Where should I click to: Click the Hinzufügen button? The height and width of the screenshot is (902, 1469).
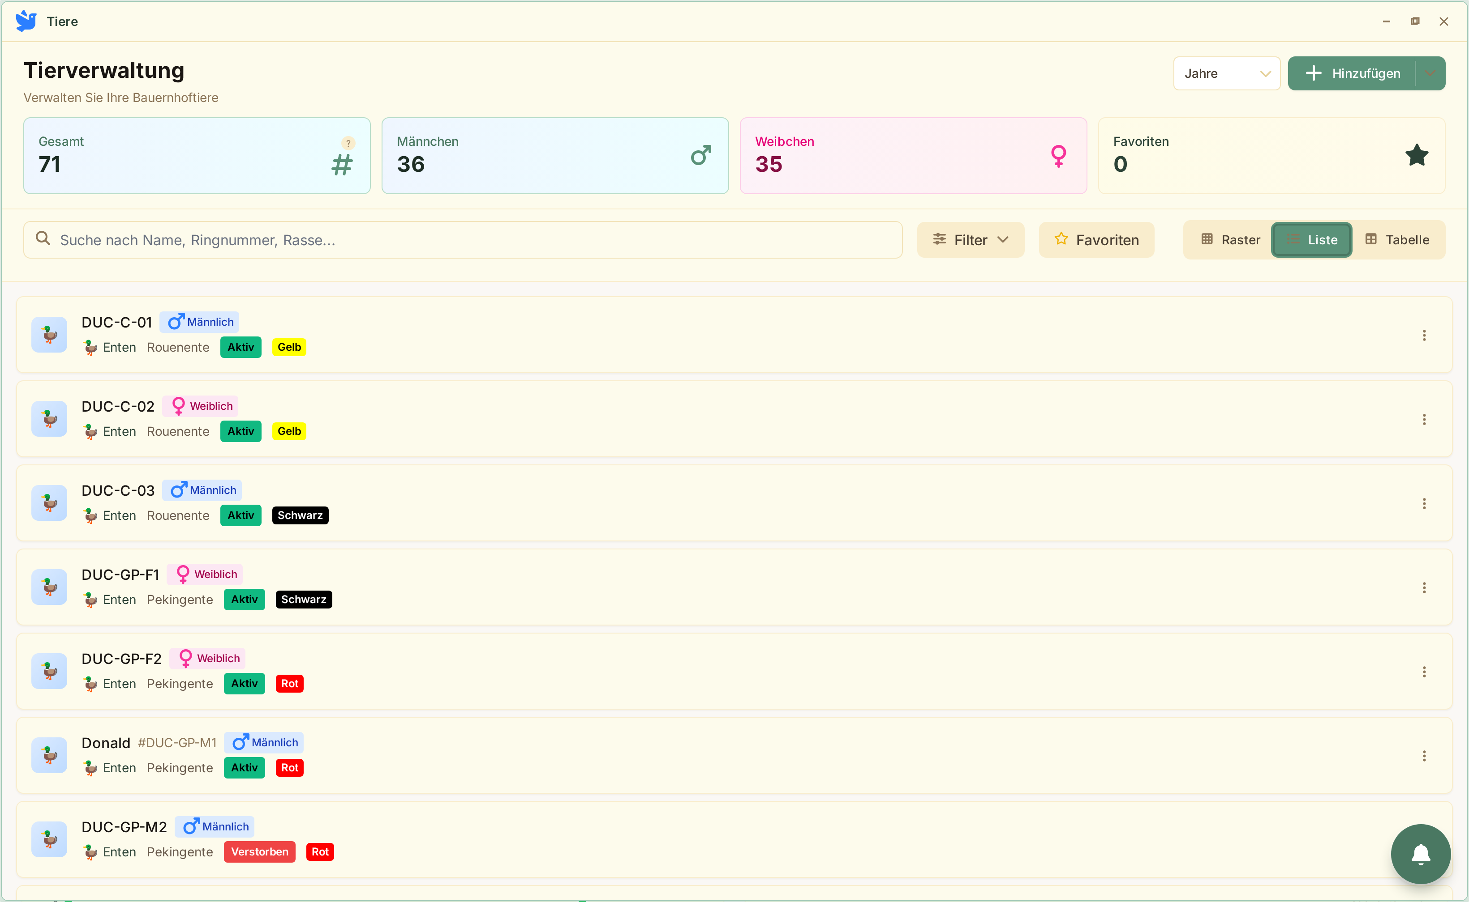pyautogui.click(x=1352, y=73)
